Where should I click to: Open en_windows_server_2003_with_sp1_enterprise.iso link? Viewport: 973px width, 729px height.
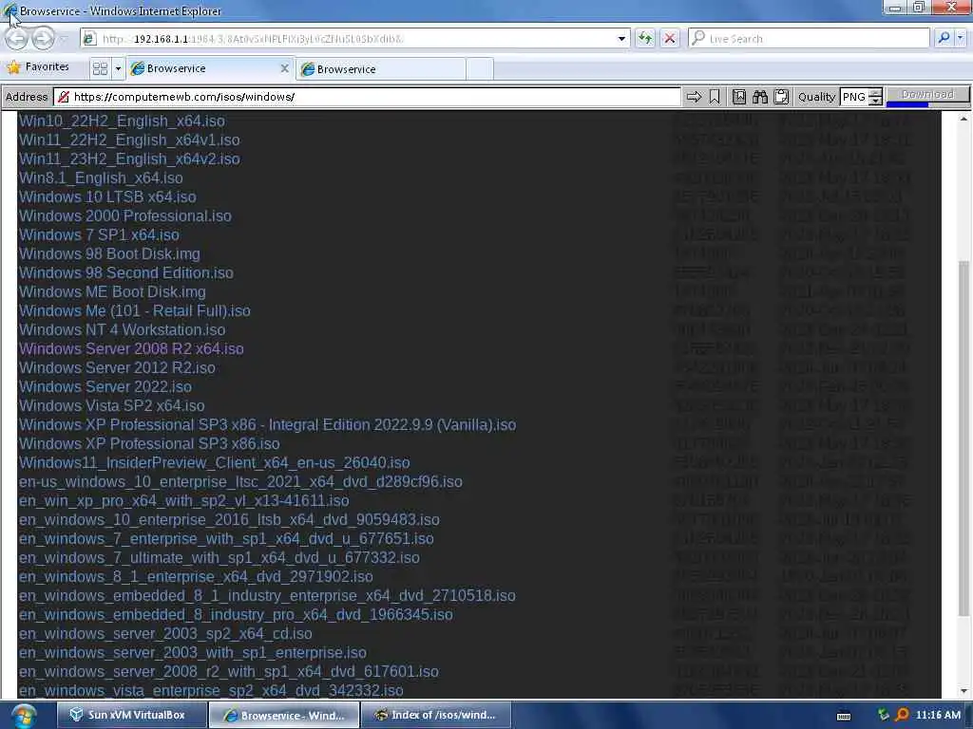pos(192,652)
